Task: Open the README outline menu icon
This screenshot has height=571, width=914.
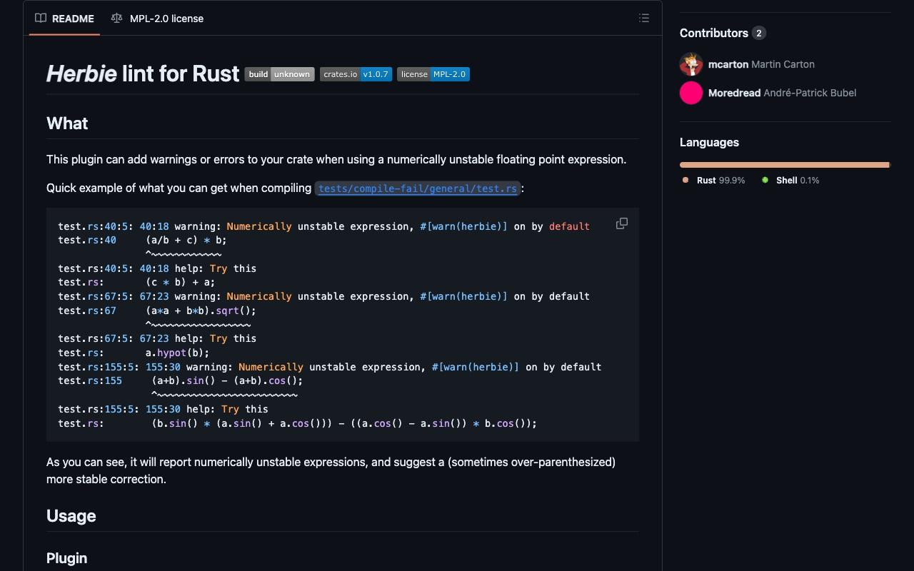Action: 644,19
